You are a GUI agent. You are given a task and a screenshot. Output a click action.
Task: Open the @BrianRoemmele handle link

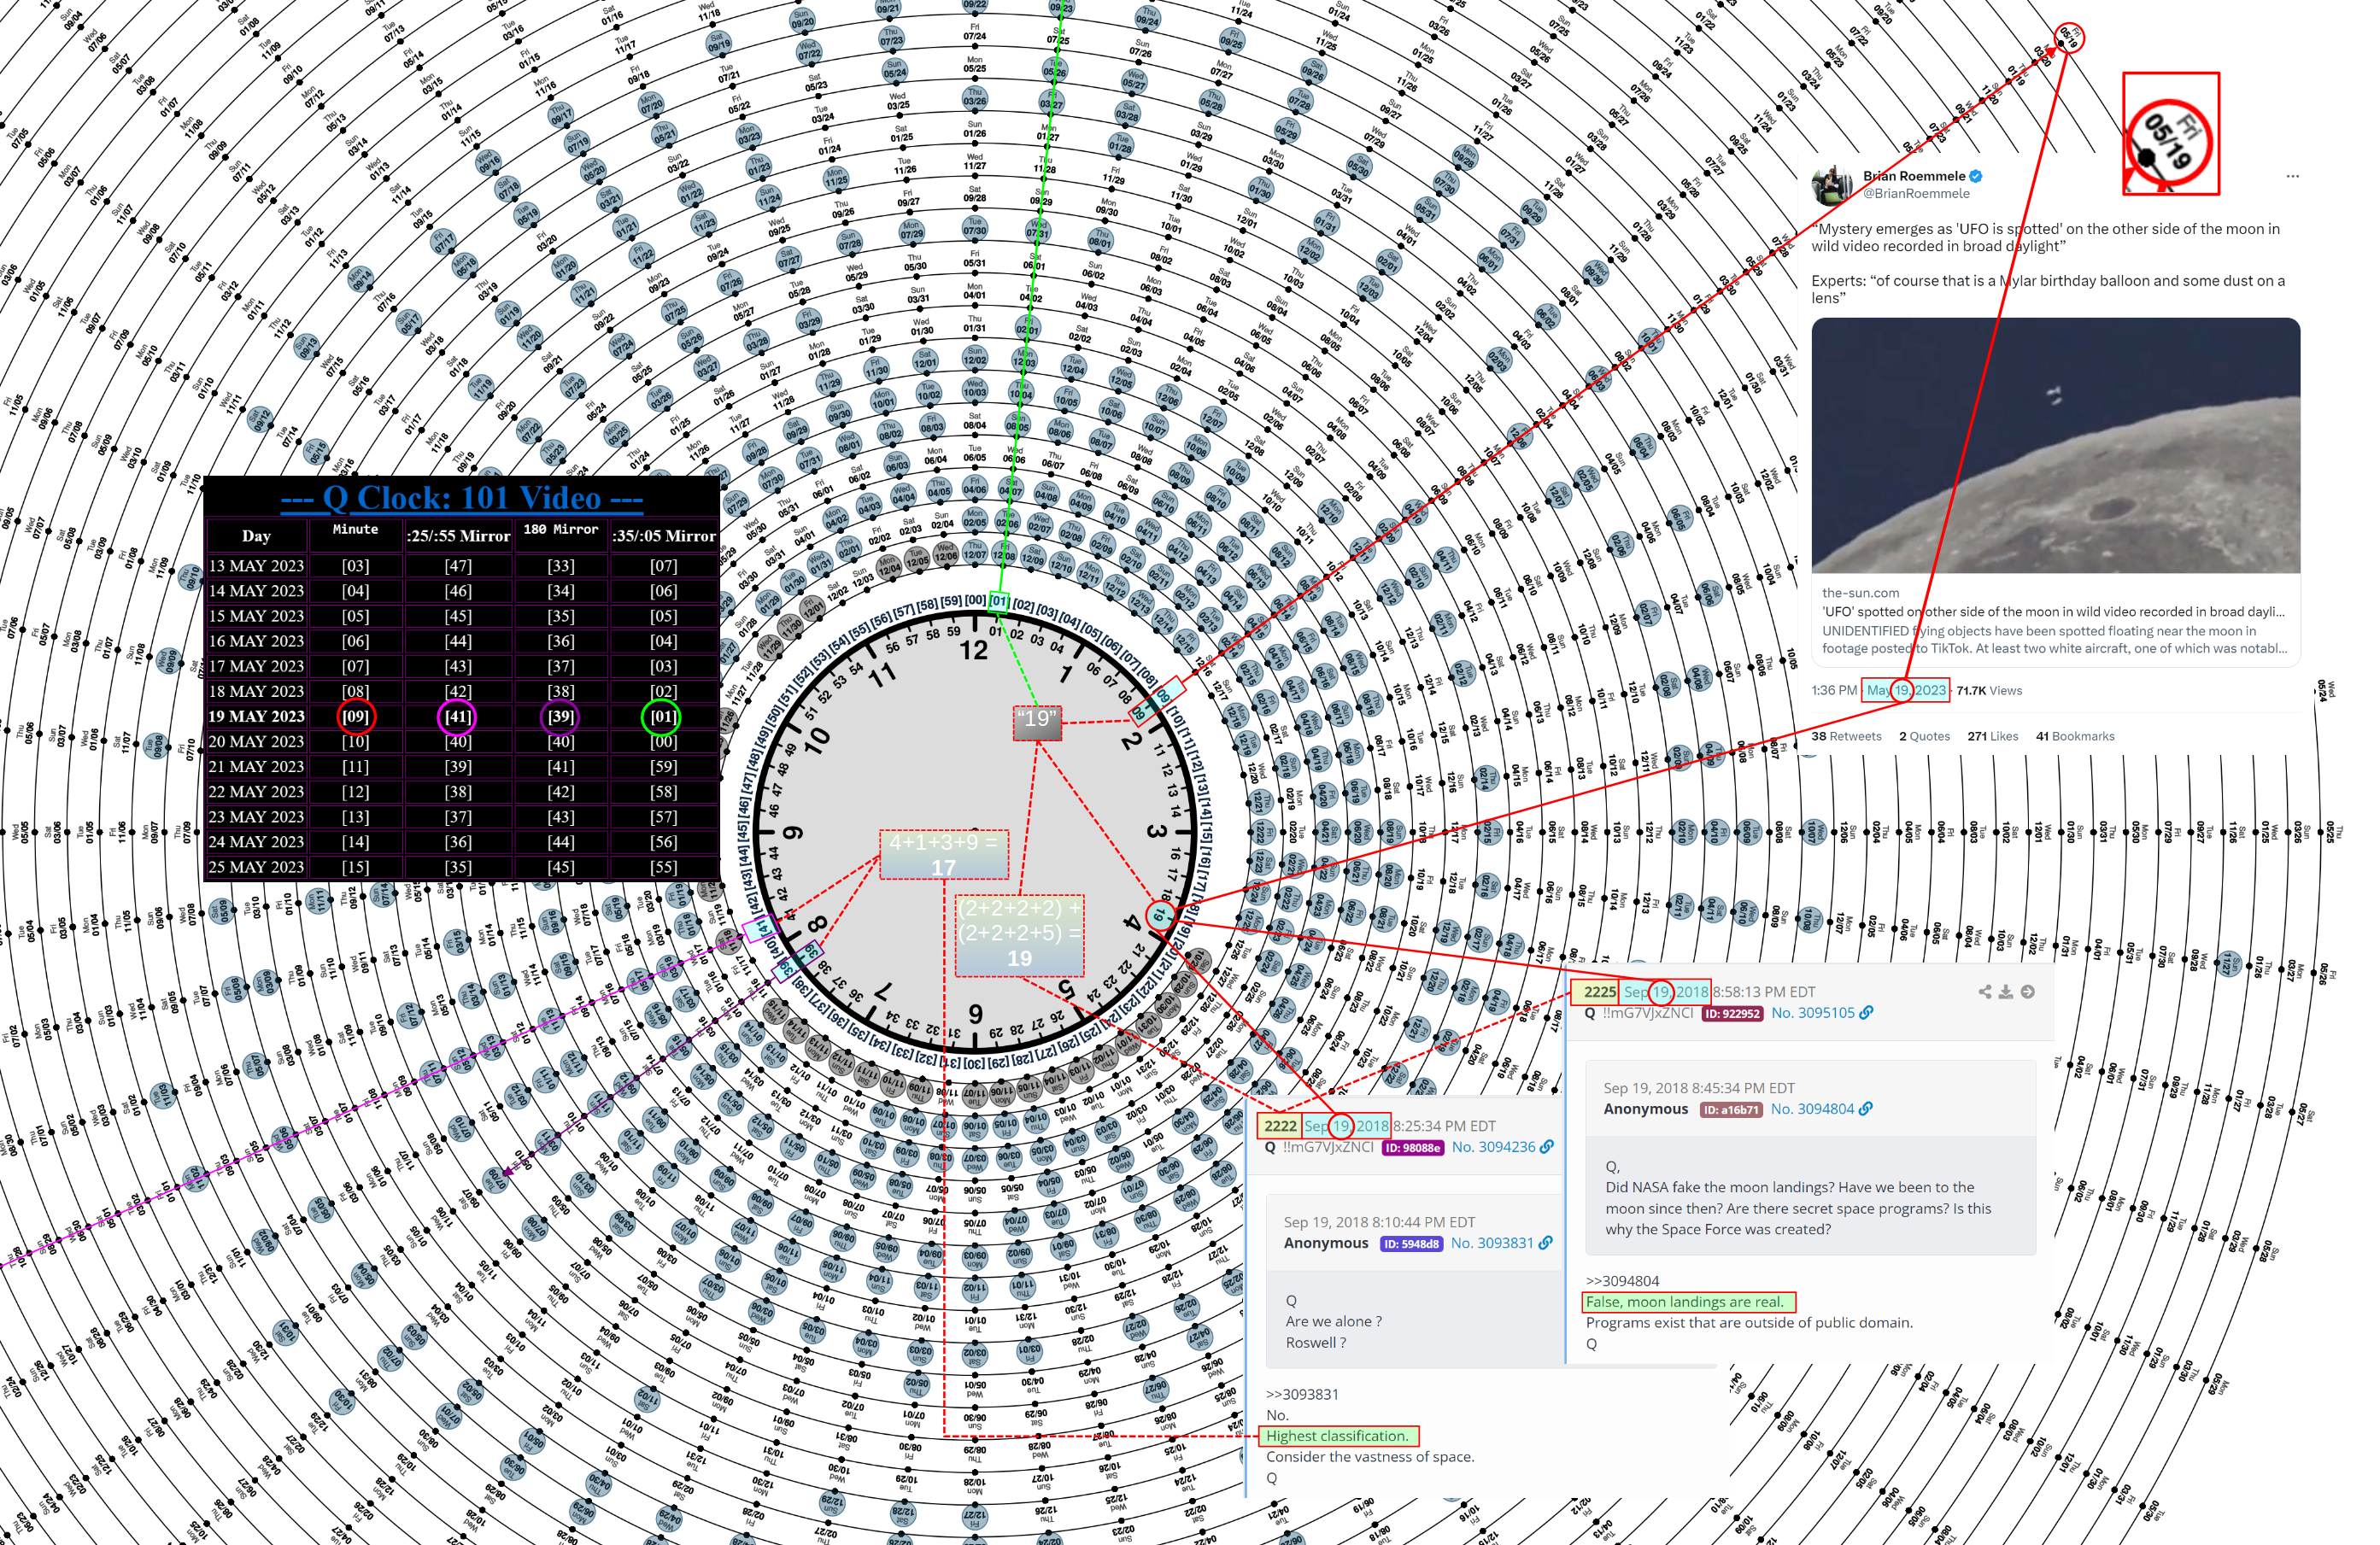[1916, 194]
